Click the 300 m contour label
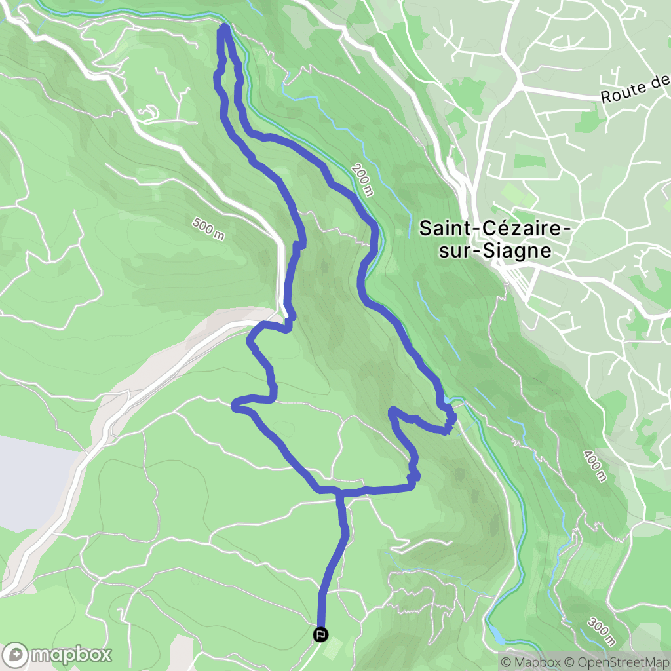Viewport: 671px width, 671px height. [602, 631]
